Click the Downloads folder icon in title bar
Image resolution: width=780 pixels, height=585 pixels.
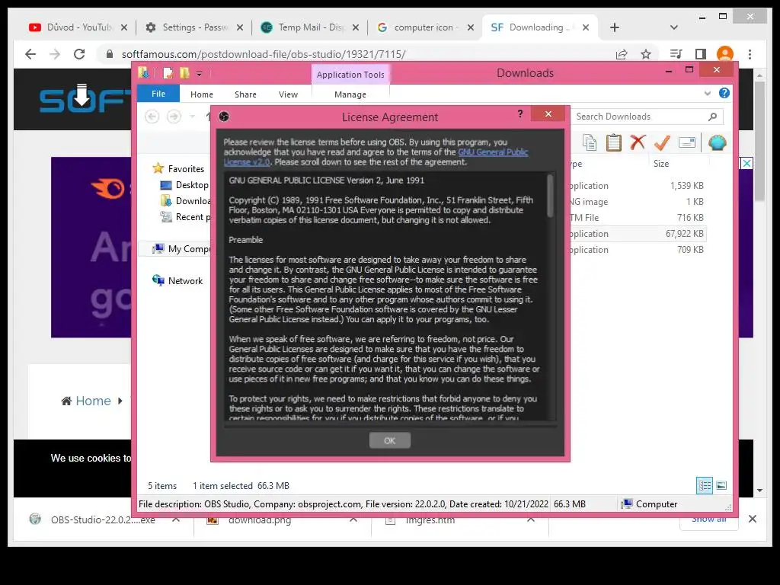click(144, 73)
